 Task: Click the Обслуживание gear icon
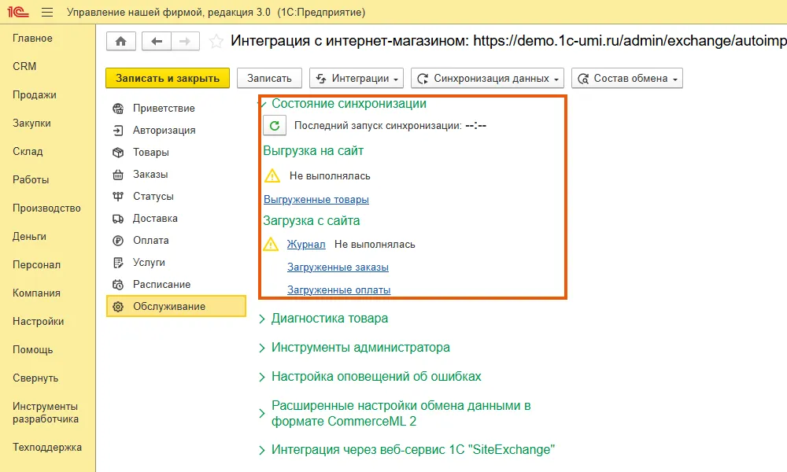point(118,307)
